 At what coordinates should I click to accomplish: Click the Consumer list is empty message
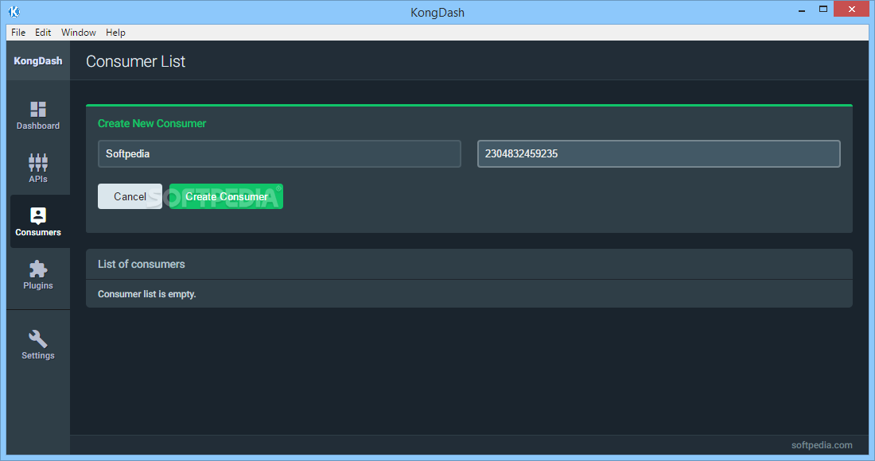point(147,294)
